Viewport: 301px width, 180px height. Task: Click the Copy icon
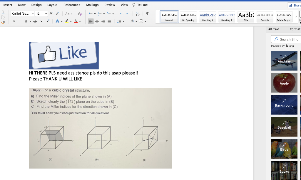[x=3, y=17]
